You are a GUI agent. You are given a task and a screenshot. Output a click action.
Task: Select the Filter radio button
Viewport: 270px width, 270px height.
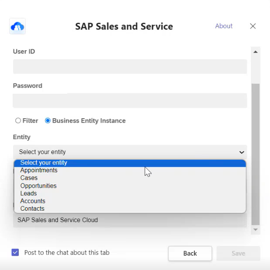tap(18, 120)
